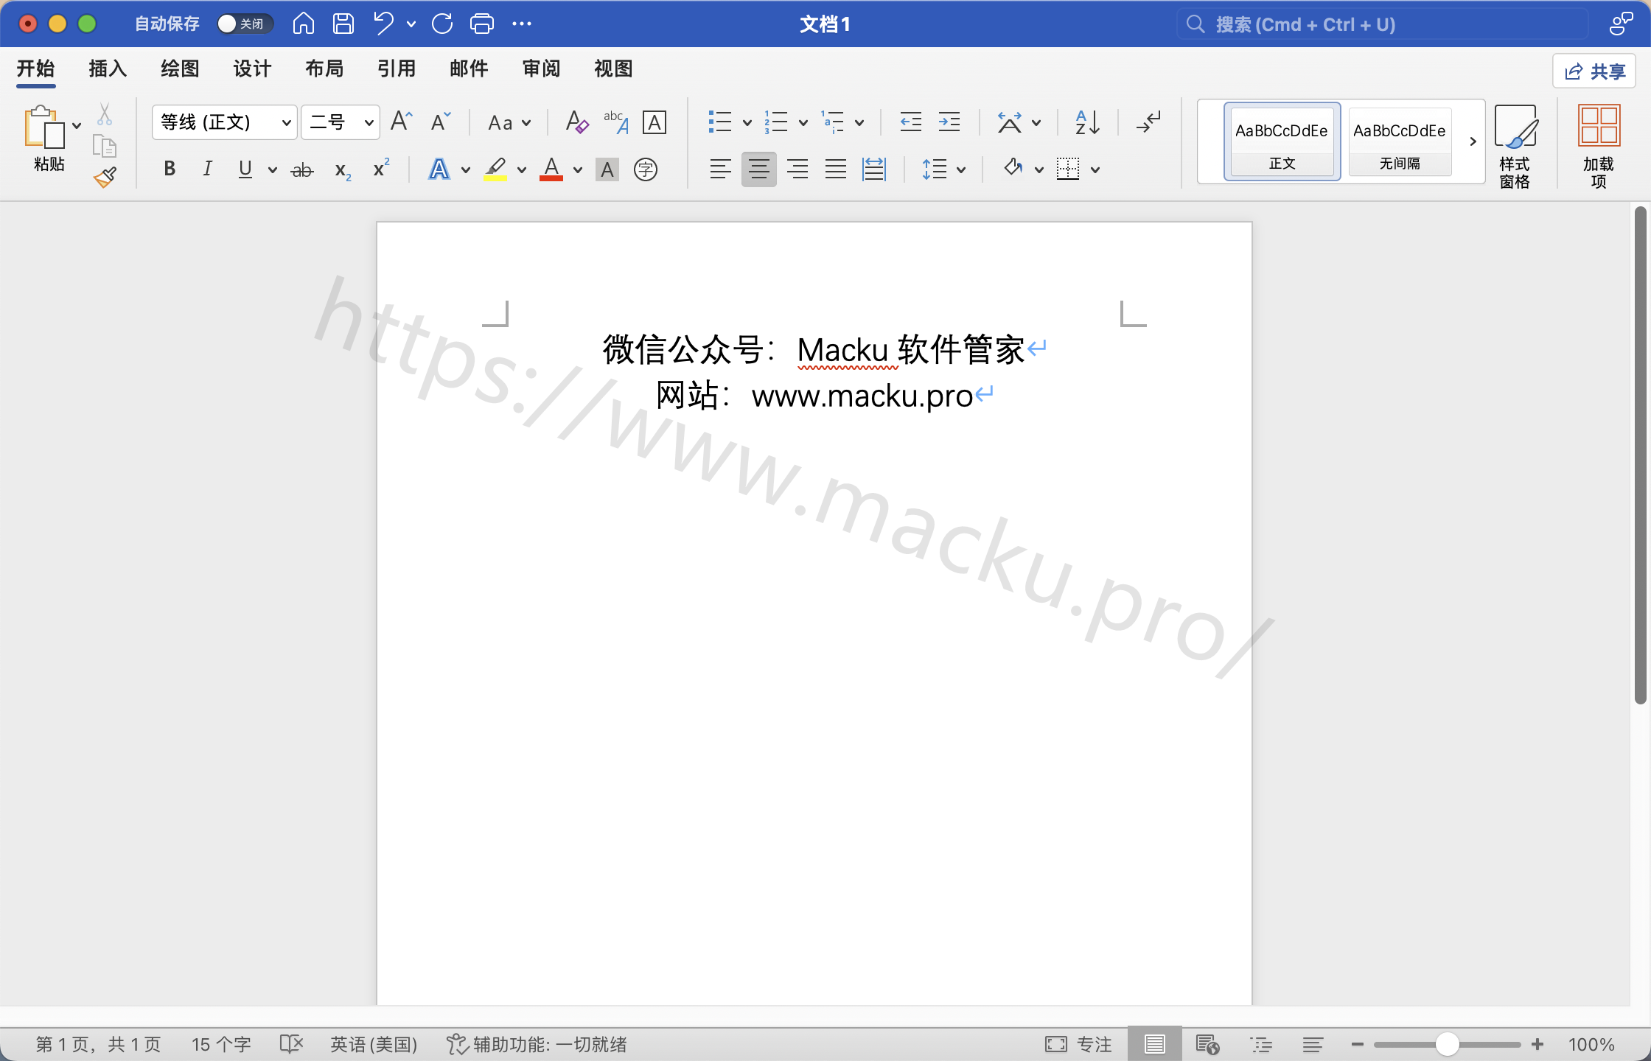Open the collaboration people icon at top right
1651x1061 pixels.
[1621, 24]
